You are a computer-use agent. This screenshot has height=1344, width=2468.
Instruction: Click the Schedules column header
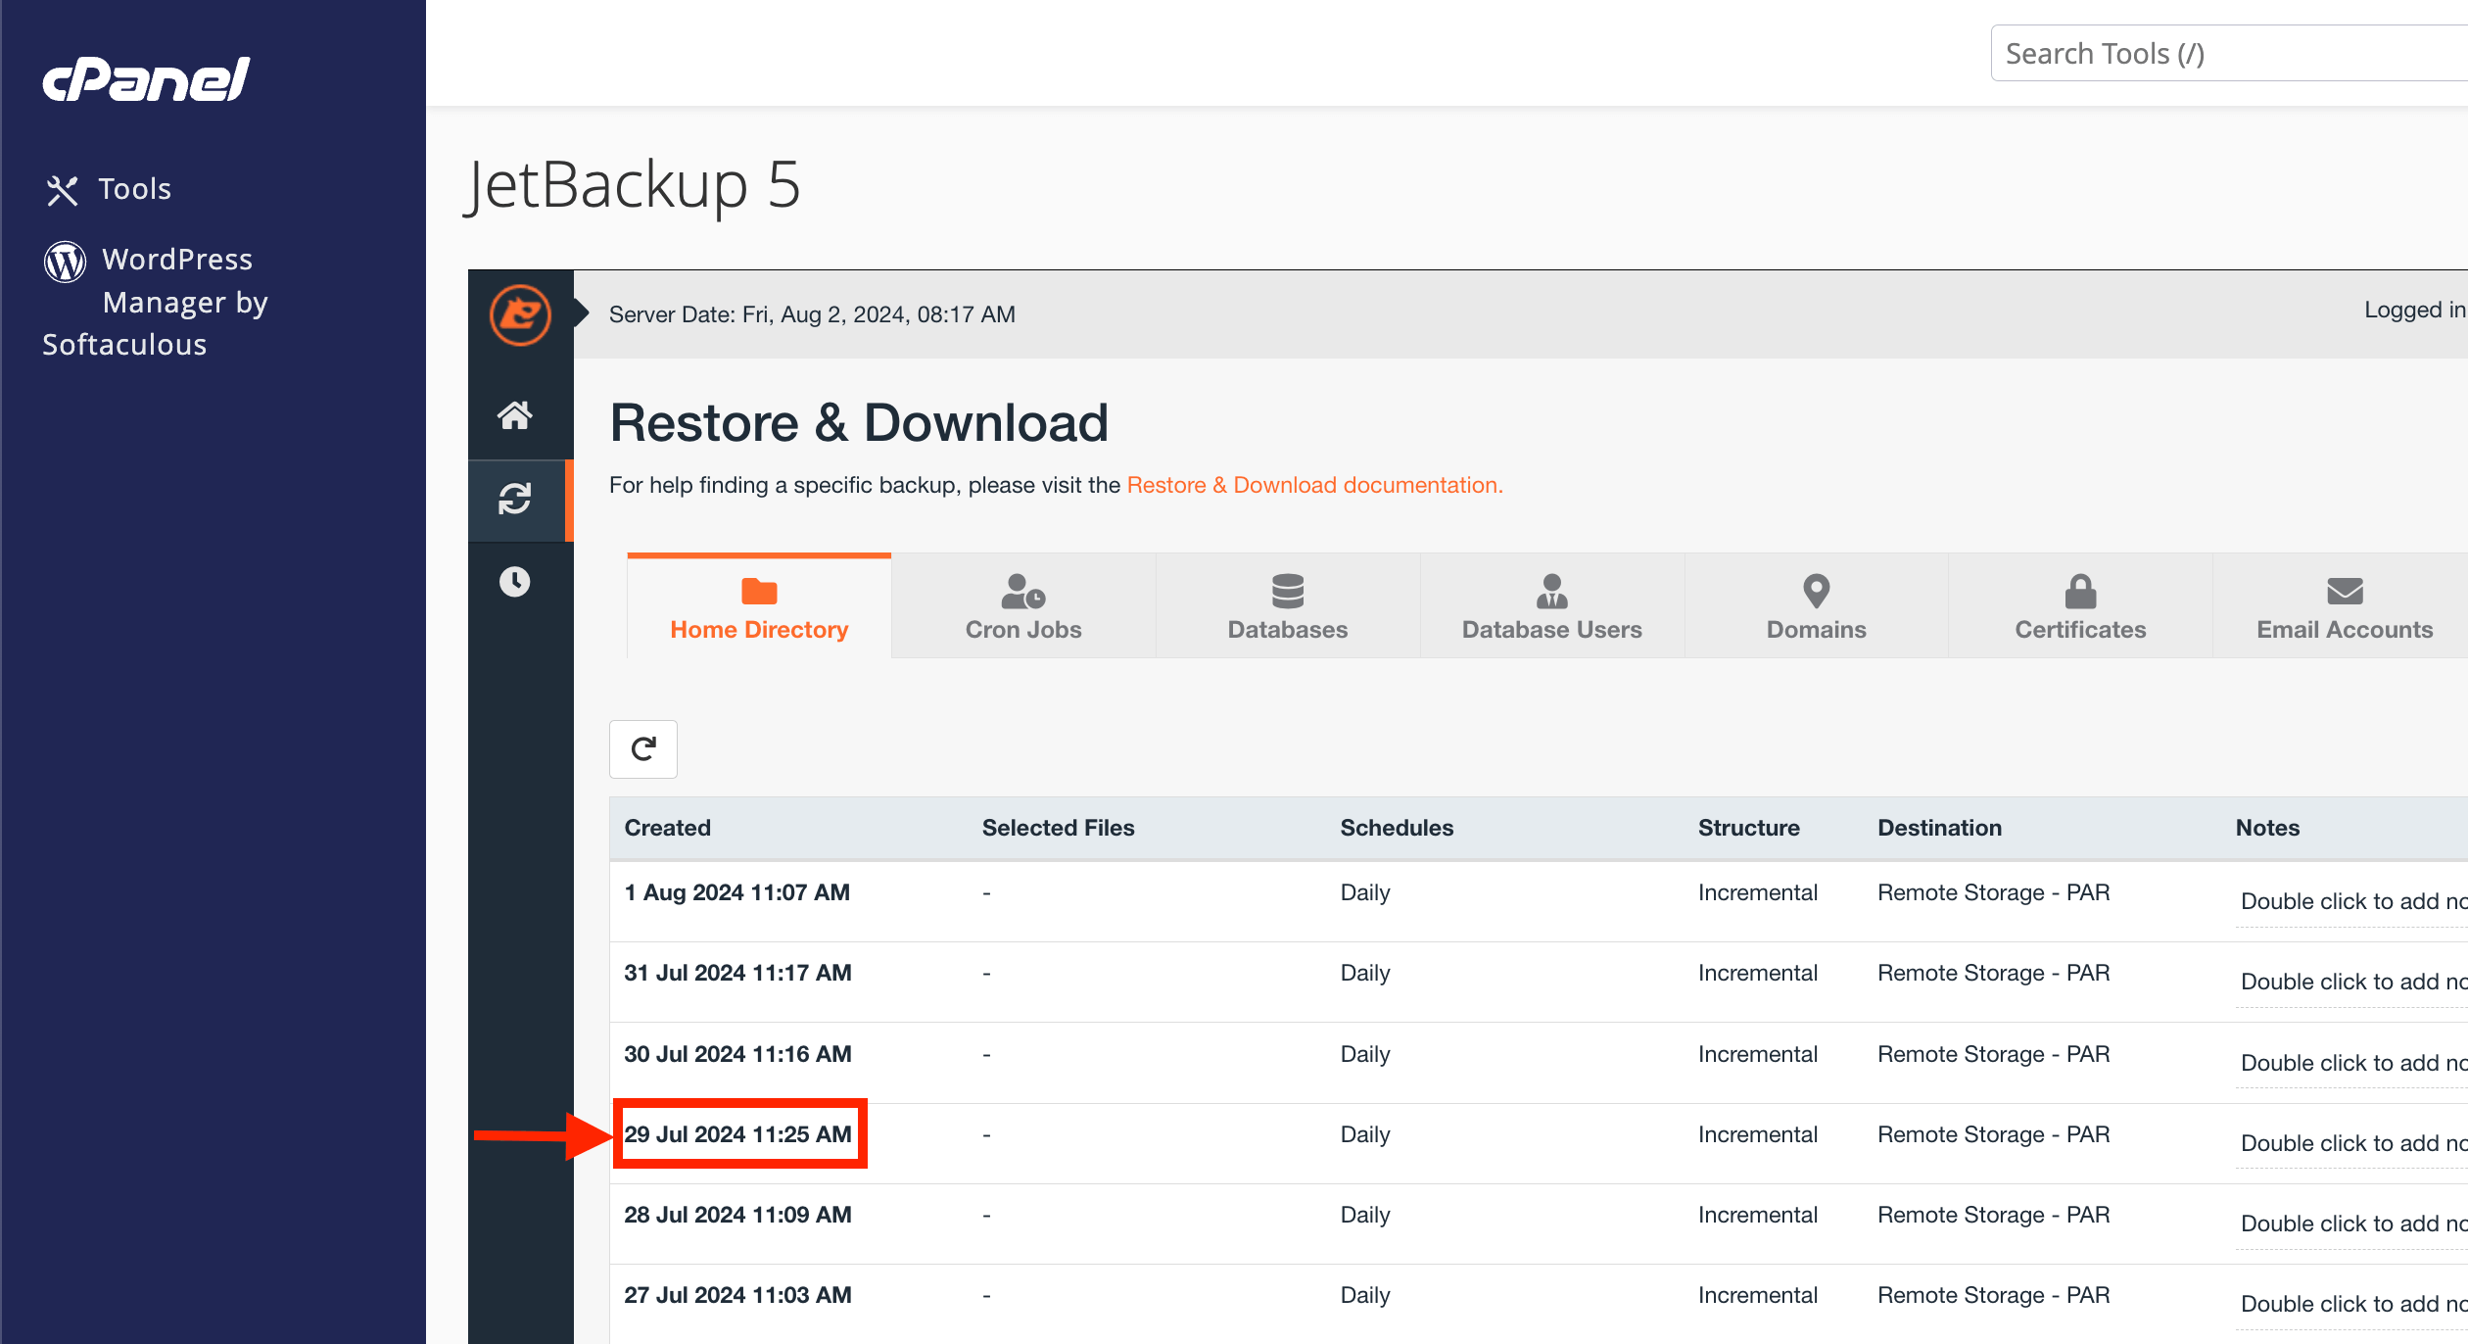[x=1397, y=828]
